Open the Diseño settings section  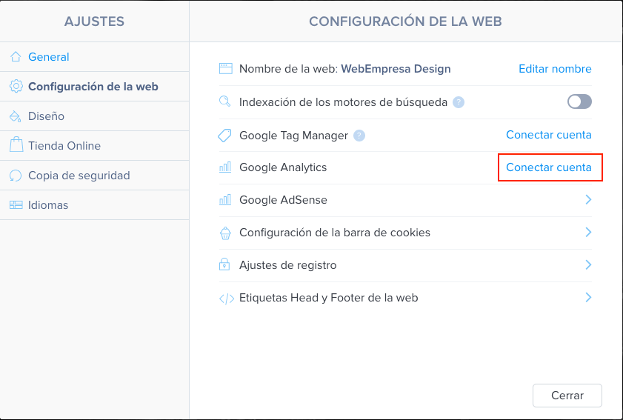95,116
